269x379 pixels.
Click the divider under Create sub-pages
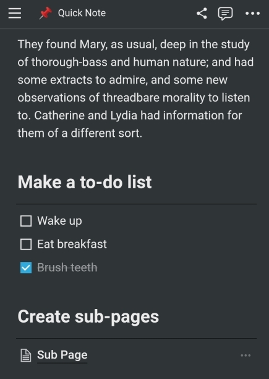[x=136, y=338]
